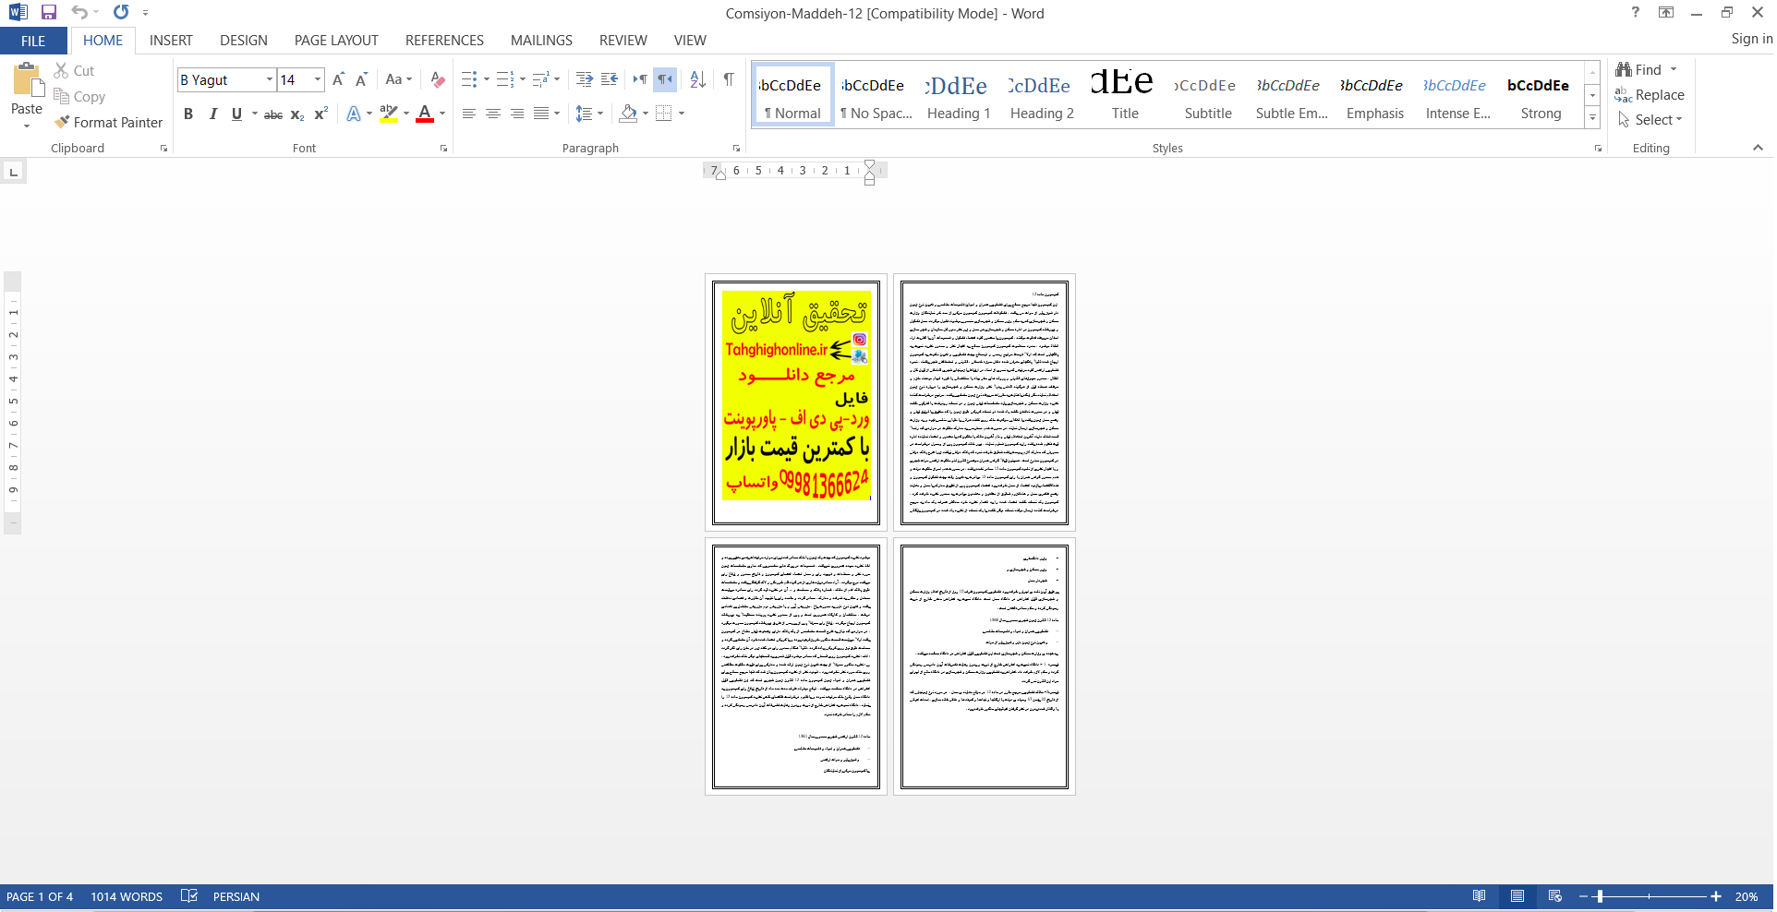The height and width of the screenshot is (912, 1777).
Task: Click Sign in link
Action: pyautogui.click(x=1751, y=39)
